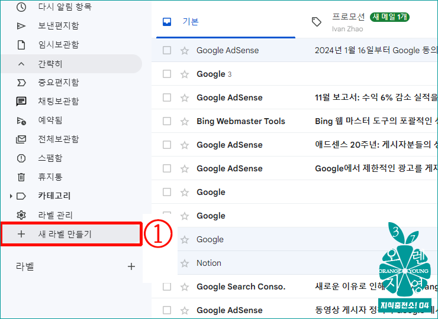Viewport: 438px width, 319px height.
Task: Open the 중요편지함 important folder
Action: [x=59, y=83]
